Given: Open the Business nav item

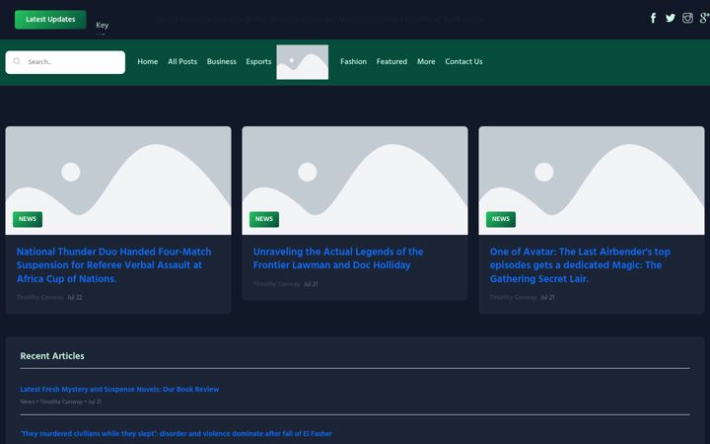Looking at the screenshot, I should coord(222,61).
